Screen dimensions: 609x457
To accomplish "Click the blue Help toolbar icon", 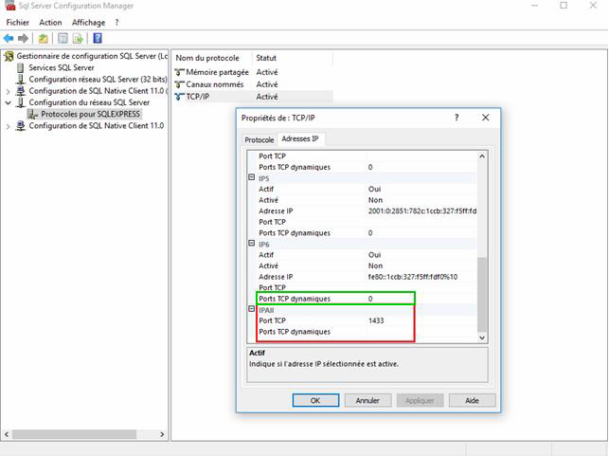I will (x=98, y=39).
